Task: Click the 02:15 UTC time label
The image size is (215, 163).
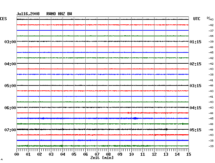Action: coord(195,64)
